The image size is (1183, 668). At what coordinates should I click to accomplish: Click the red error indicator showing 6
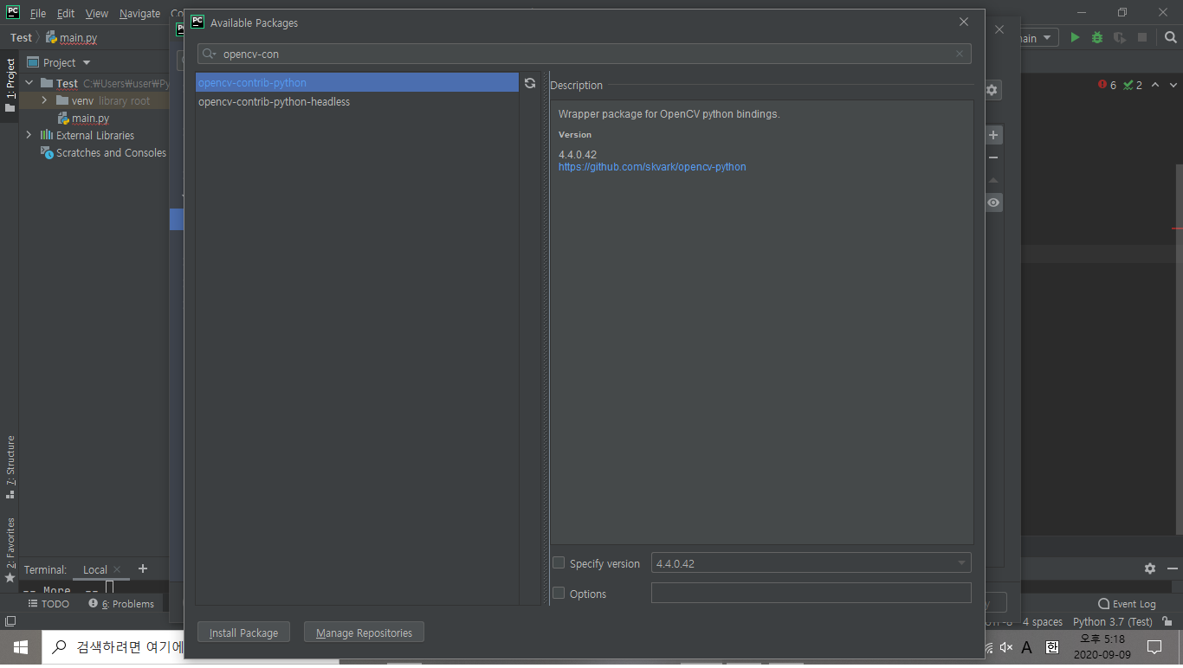click(x=1108, y=85)
